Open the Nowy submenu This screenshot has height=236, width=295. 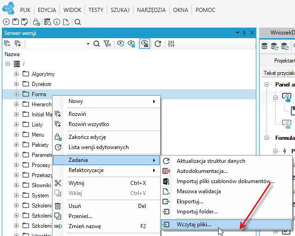click(x=106, y=101)
